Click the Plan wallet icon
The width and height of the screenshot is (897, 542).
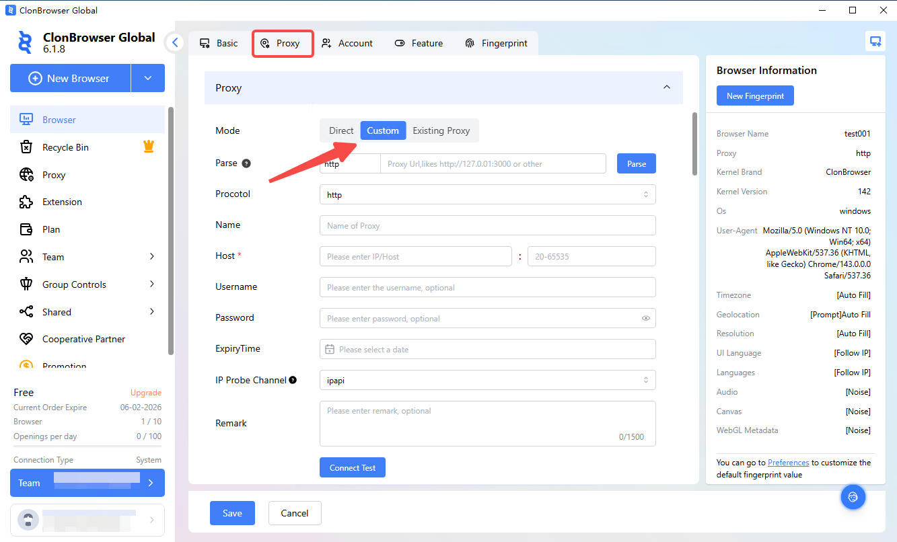26,229
